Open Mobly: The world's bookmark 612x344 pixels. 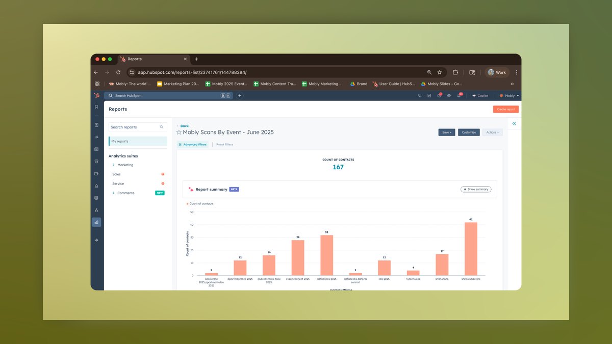click(130, 84)
